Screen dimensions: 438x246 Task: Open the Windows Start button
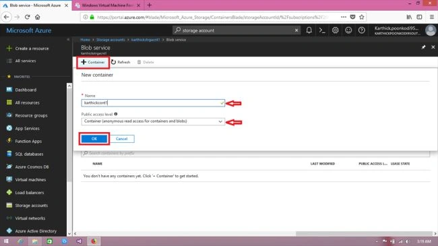tap(6, 241)
